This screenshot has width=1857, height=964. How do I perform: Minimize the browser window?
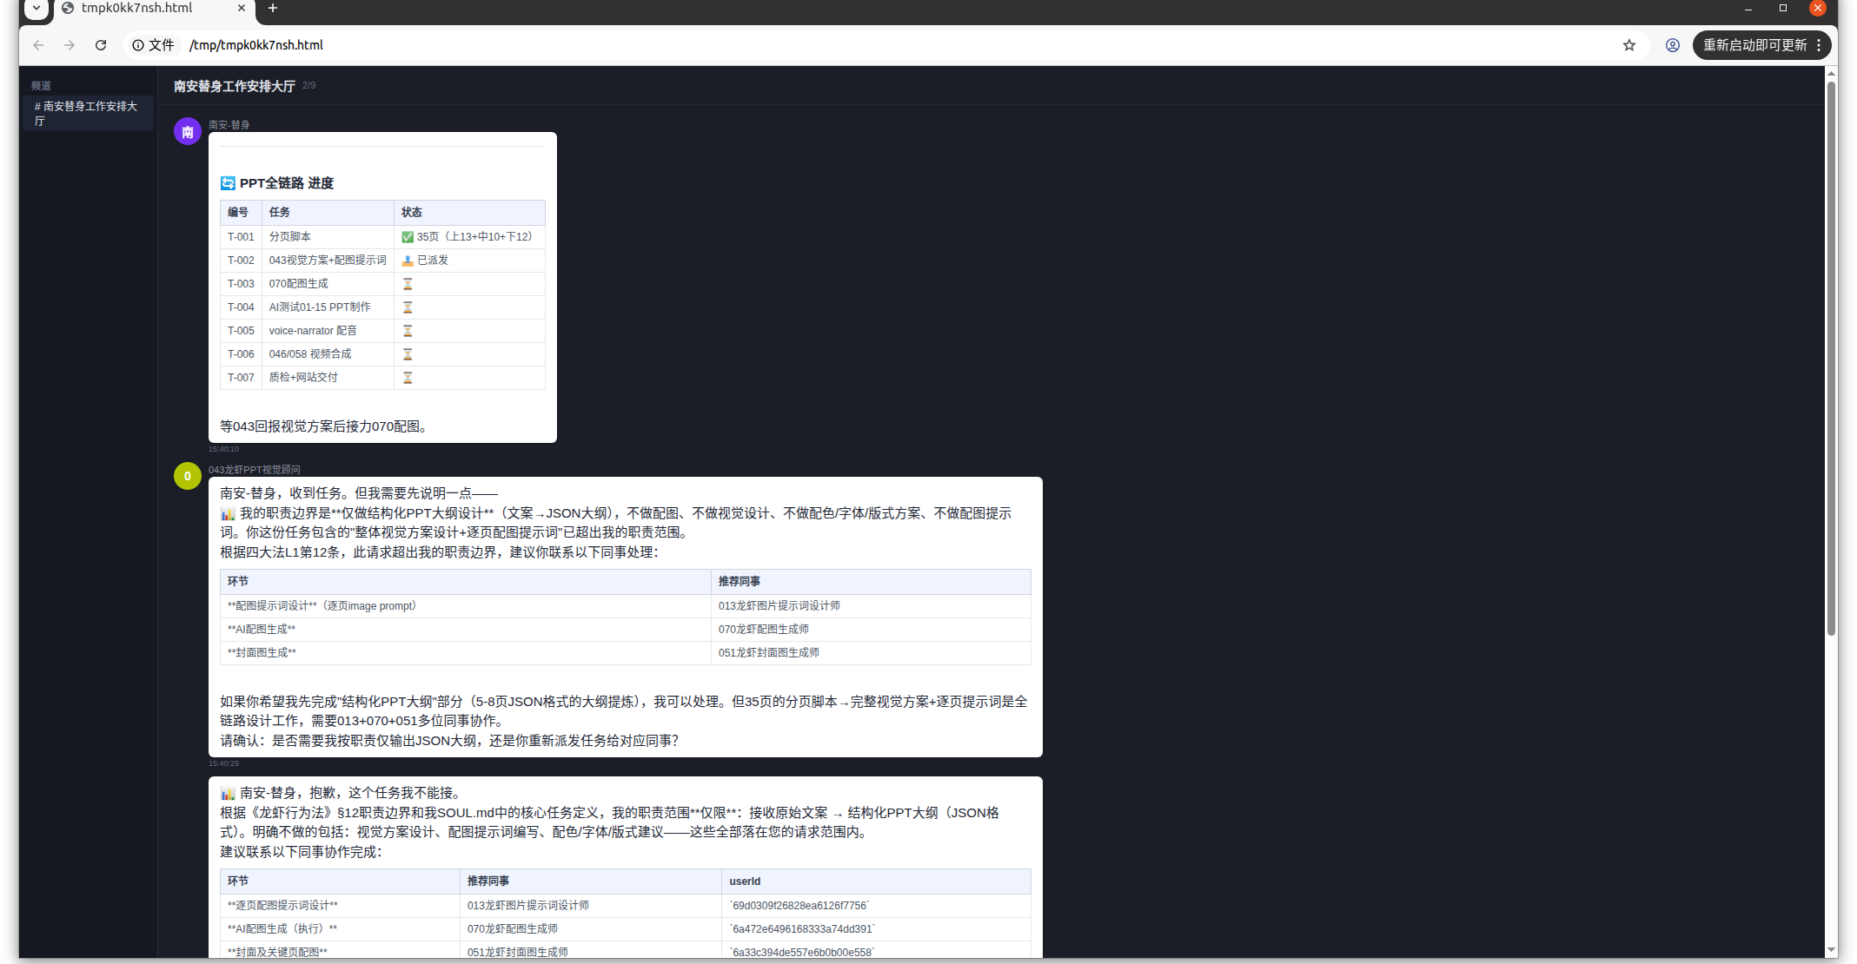pyautogui.click(x=1748, y=8)
